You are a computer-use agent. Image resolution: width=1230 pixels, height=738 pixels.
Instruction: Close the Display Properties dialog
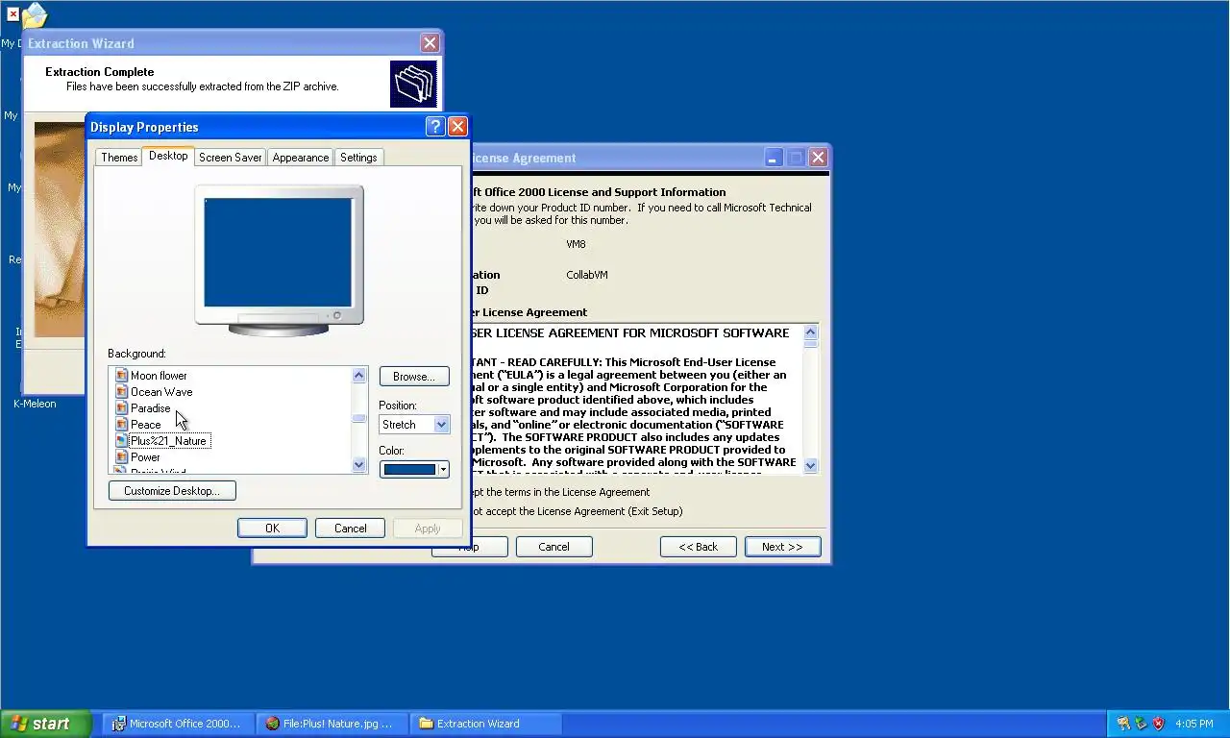coord(458,127)
